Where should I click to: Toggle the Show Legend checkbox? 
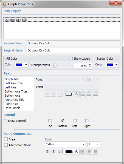5,120
